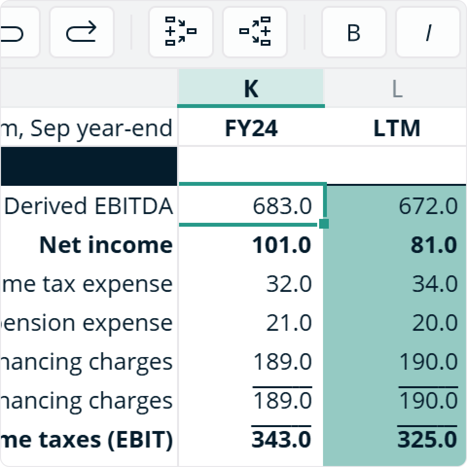The width and height of the screenshot is (467, 467).
Task: Click the income tax expense label
Action: coord(87,284)
